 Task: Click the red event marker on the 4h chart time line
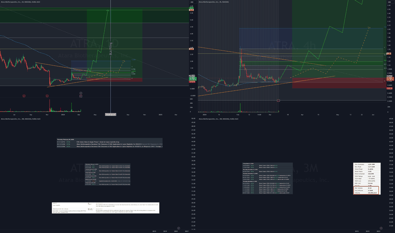(x=278, y=100)
